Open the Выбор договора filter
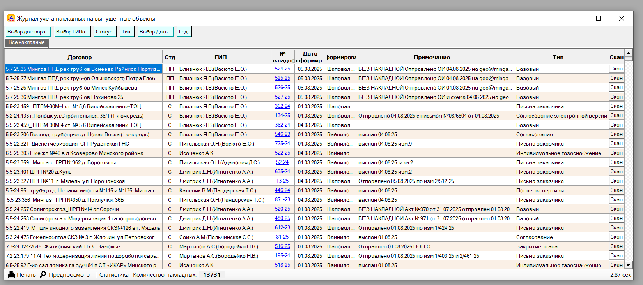Image resolution: width=643 pixels, height=285 pixels. 27,32
